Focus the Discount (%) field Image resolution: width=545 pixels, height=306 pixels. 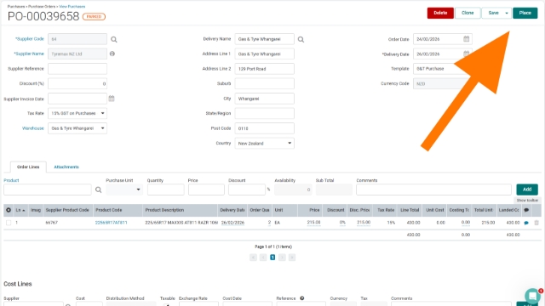(x=77, y=83)
